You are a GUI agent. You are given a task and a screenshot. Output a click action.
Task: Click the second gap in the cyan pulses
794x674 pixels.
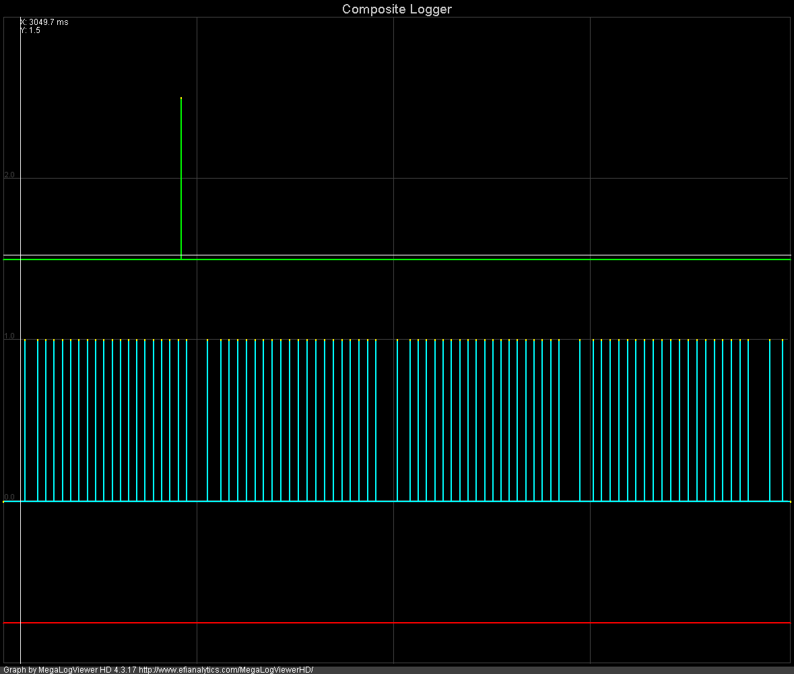387,418
